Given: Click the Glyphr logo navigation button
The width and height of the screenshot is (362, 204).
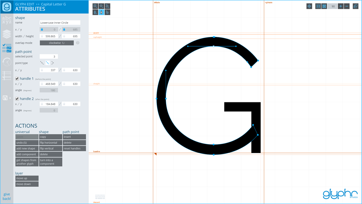Looking at the screenshot, I should click(x=7, y=7).
